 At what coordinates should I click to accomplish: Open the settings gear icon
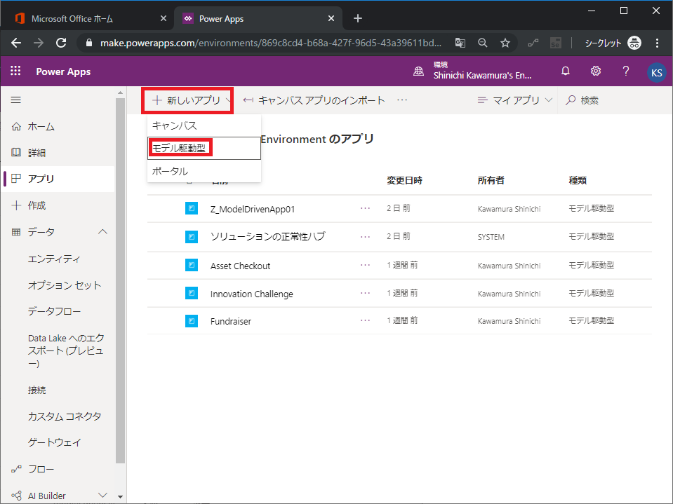[x=595, y=71]
